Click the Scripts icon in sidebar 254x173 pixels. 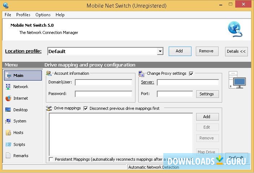(8, 144)
